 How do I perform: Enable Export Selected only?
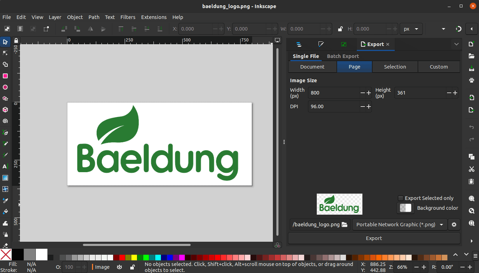pos(400,198)
